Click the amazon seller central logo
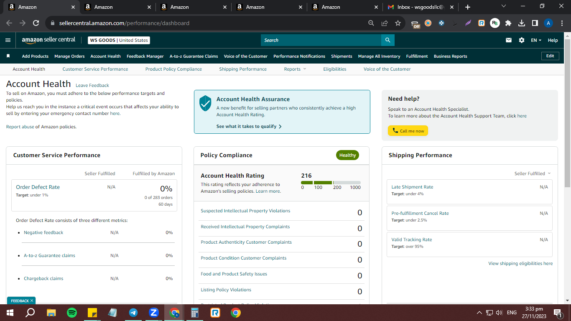 (48, 40)
